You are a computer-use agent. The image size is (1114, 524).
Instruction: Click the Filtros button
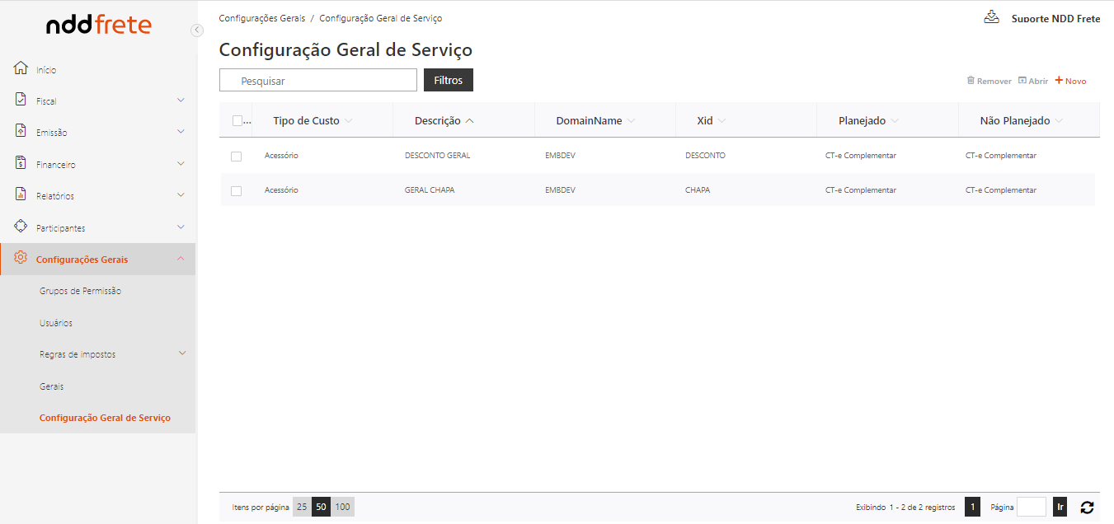[x=448, y=80]
